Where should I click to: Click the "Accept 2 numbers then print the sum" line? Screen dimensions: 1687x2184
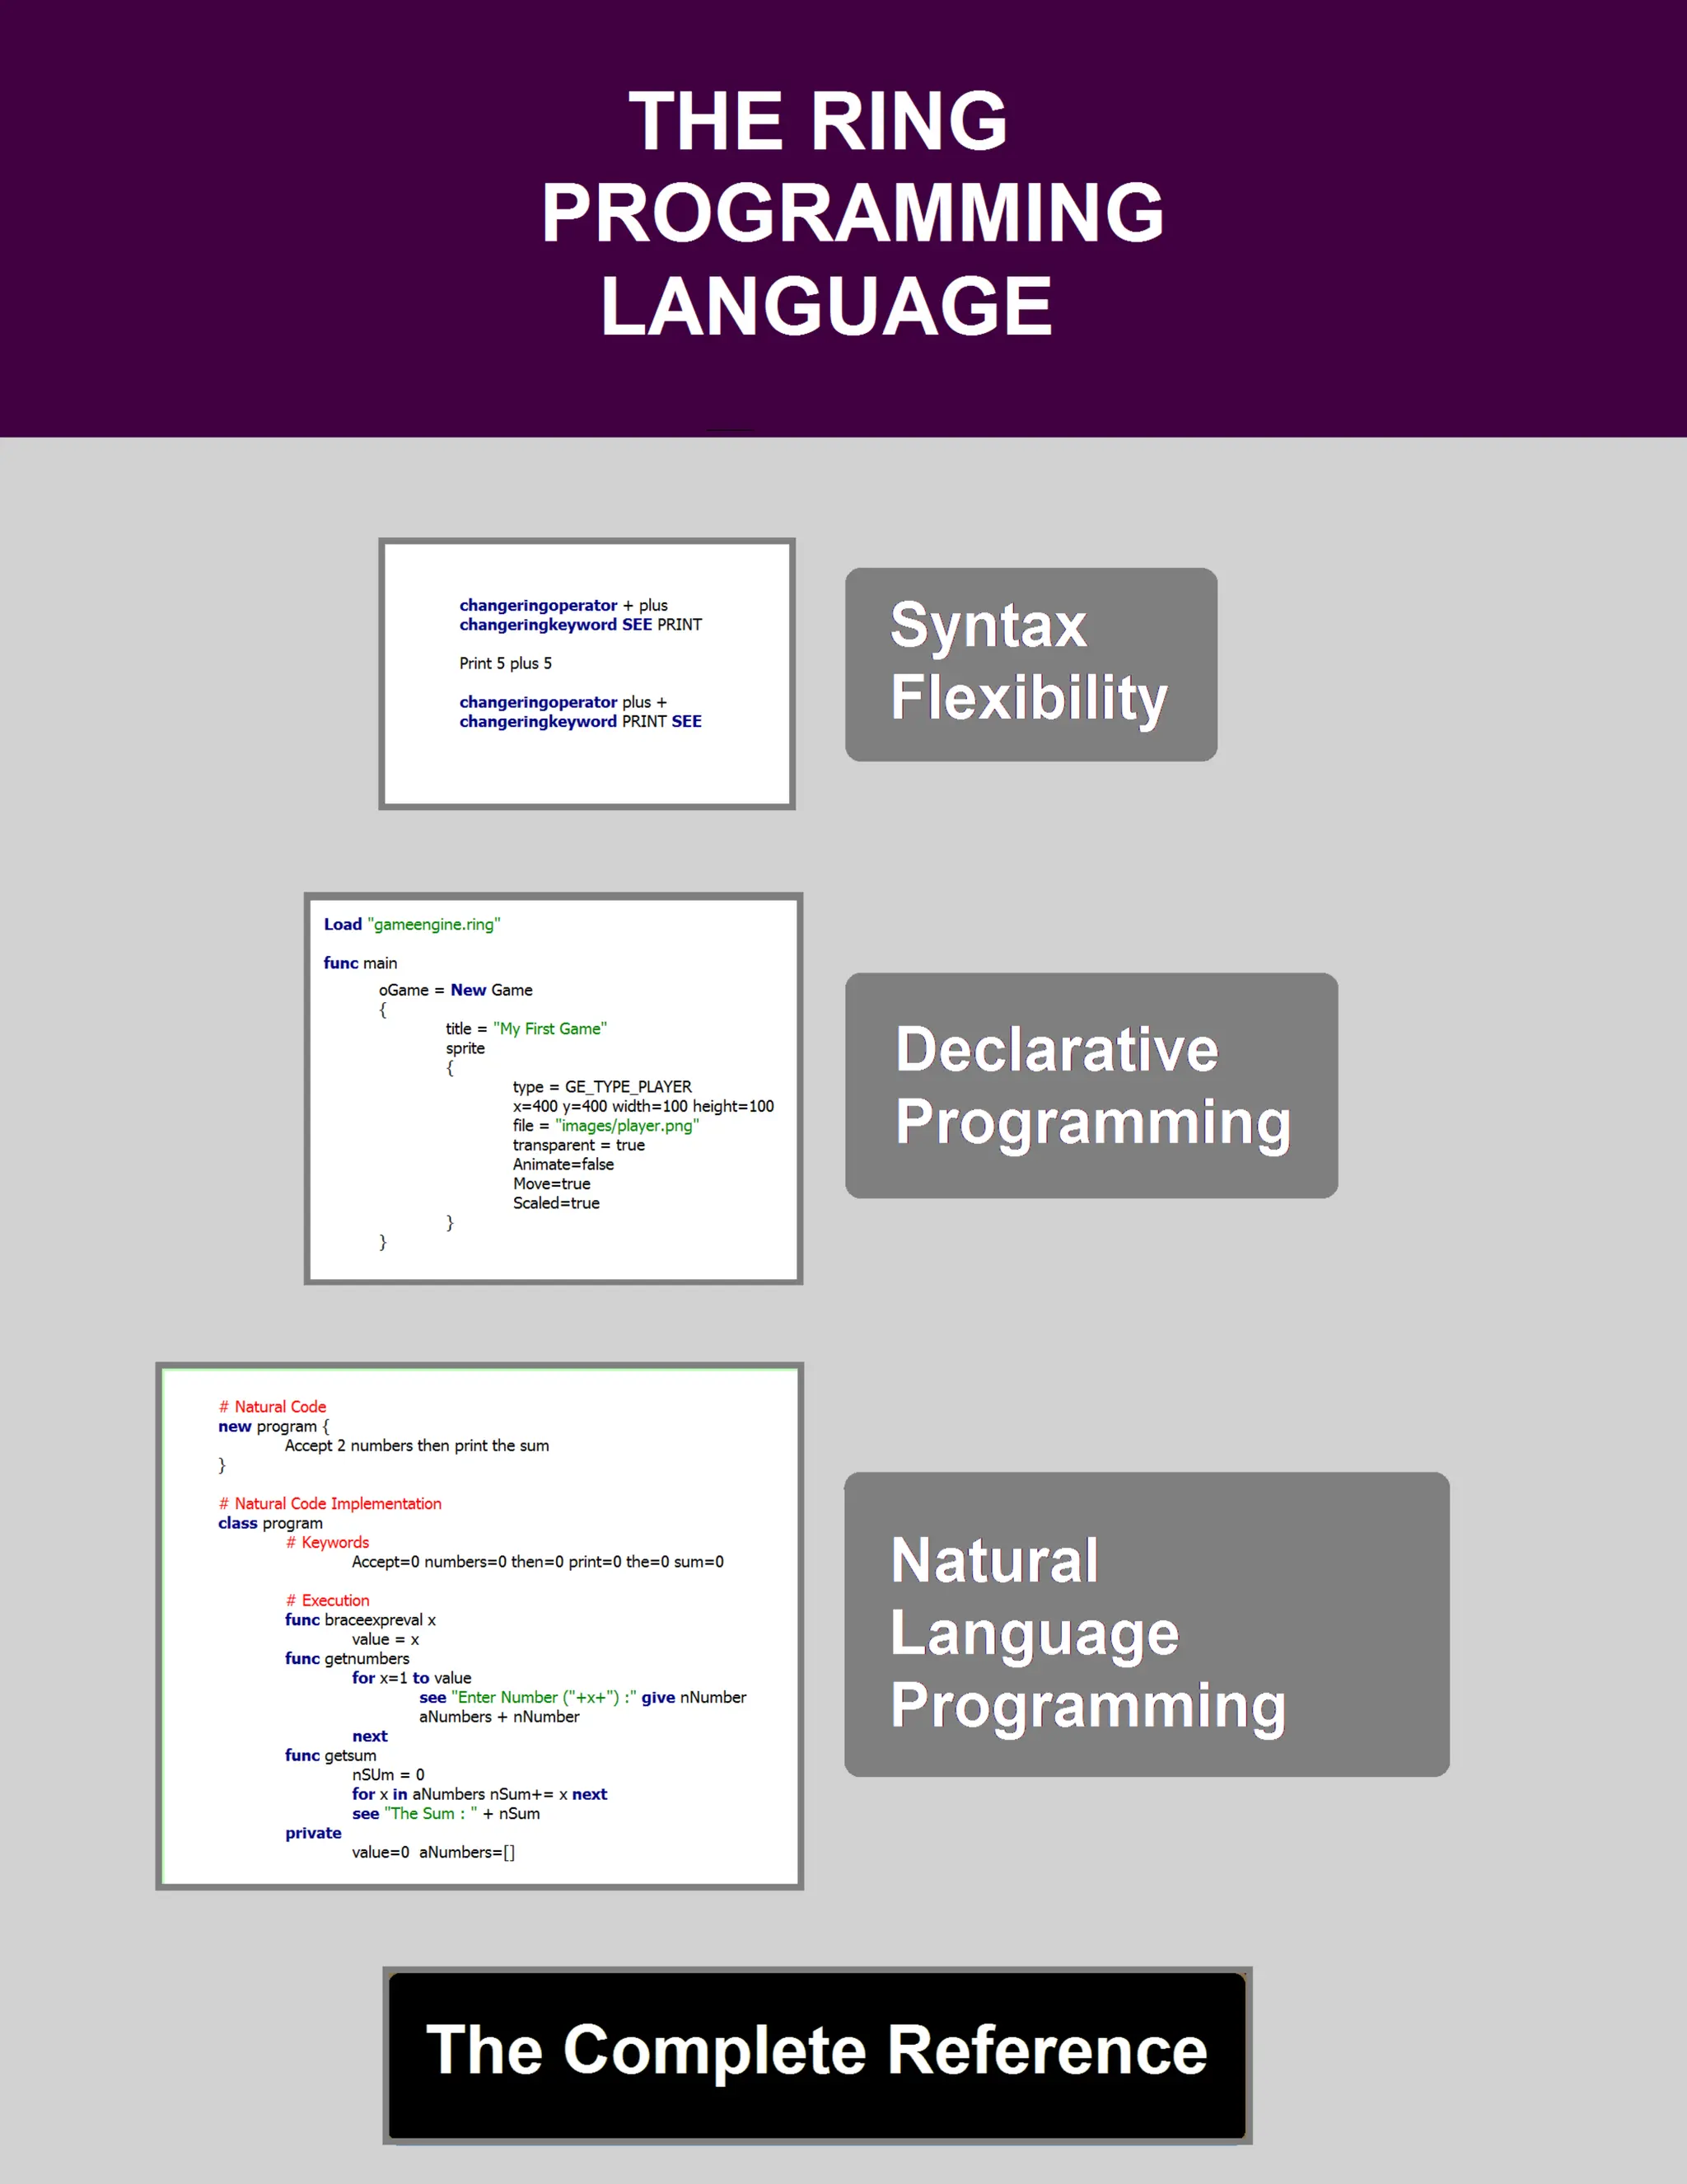pos(416,1445)
